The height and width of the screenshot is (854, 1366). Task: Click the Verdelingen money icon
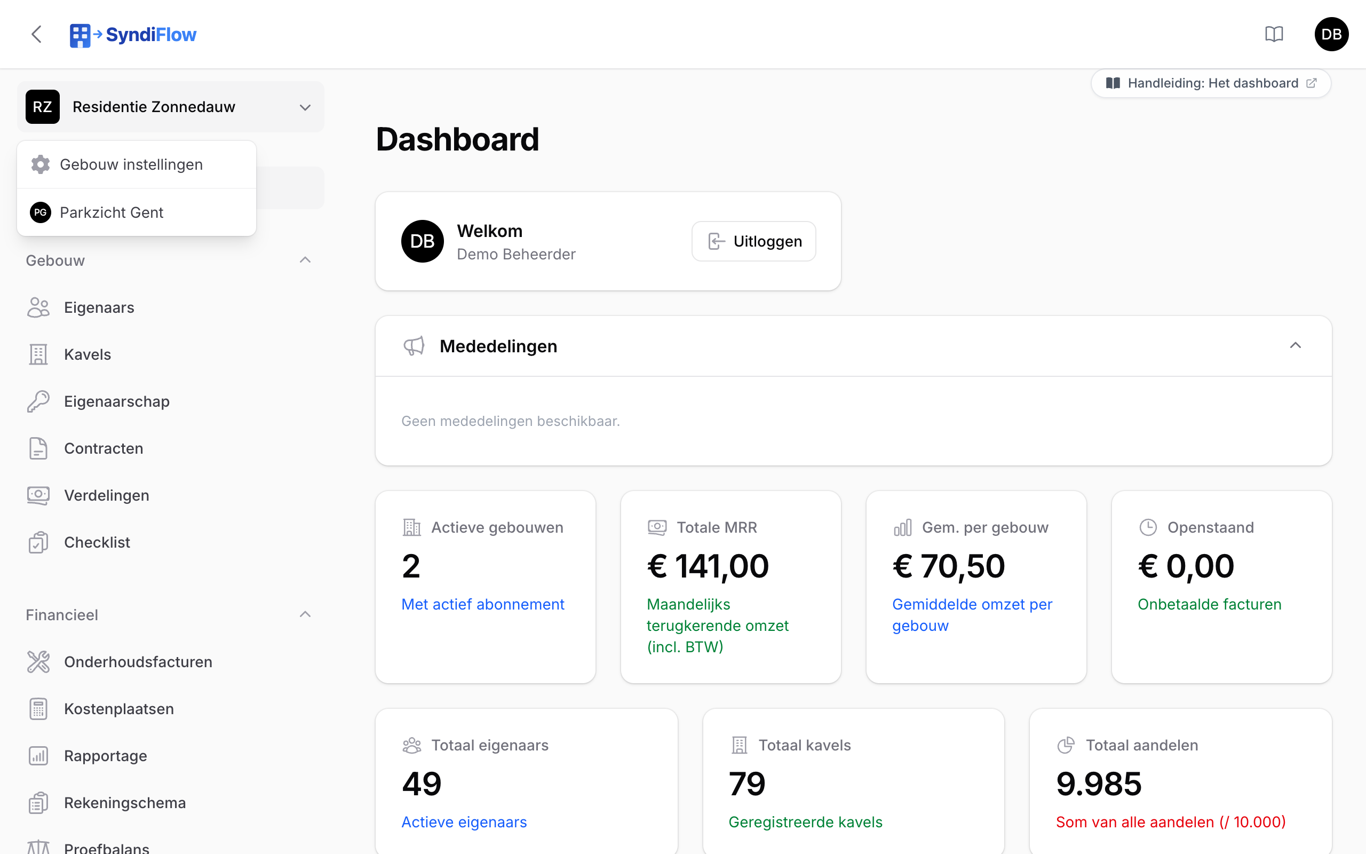[x=38, y=495]
